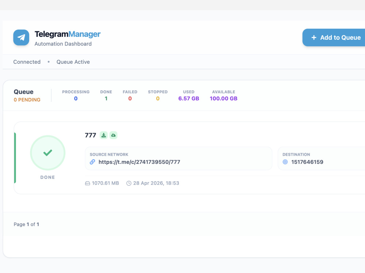Image resolution: width=365 pixels, height=273 pixels.
Task: Click the link chain icon in Source Network
Action: pos(92,162)
